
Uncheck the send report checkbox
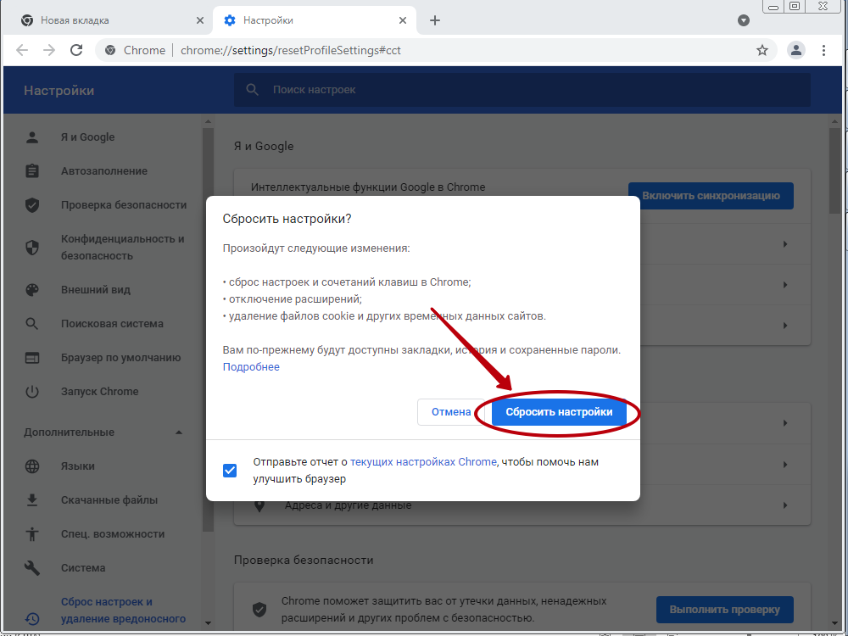pyautogui.click(x=230, y=471)
